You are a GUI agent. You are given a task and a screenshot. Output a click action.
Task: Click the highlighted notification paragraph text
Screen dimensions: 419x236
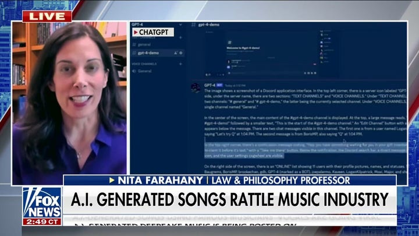tap(306, 150)
